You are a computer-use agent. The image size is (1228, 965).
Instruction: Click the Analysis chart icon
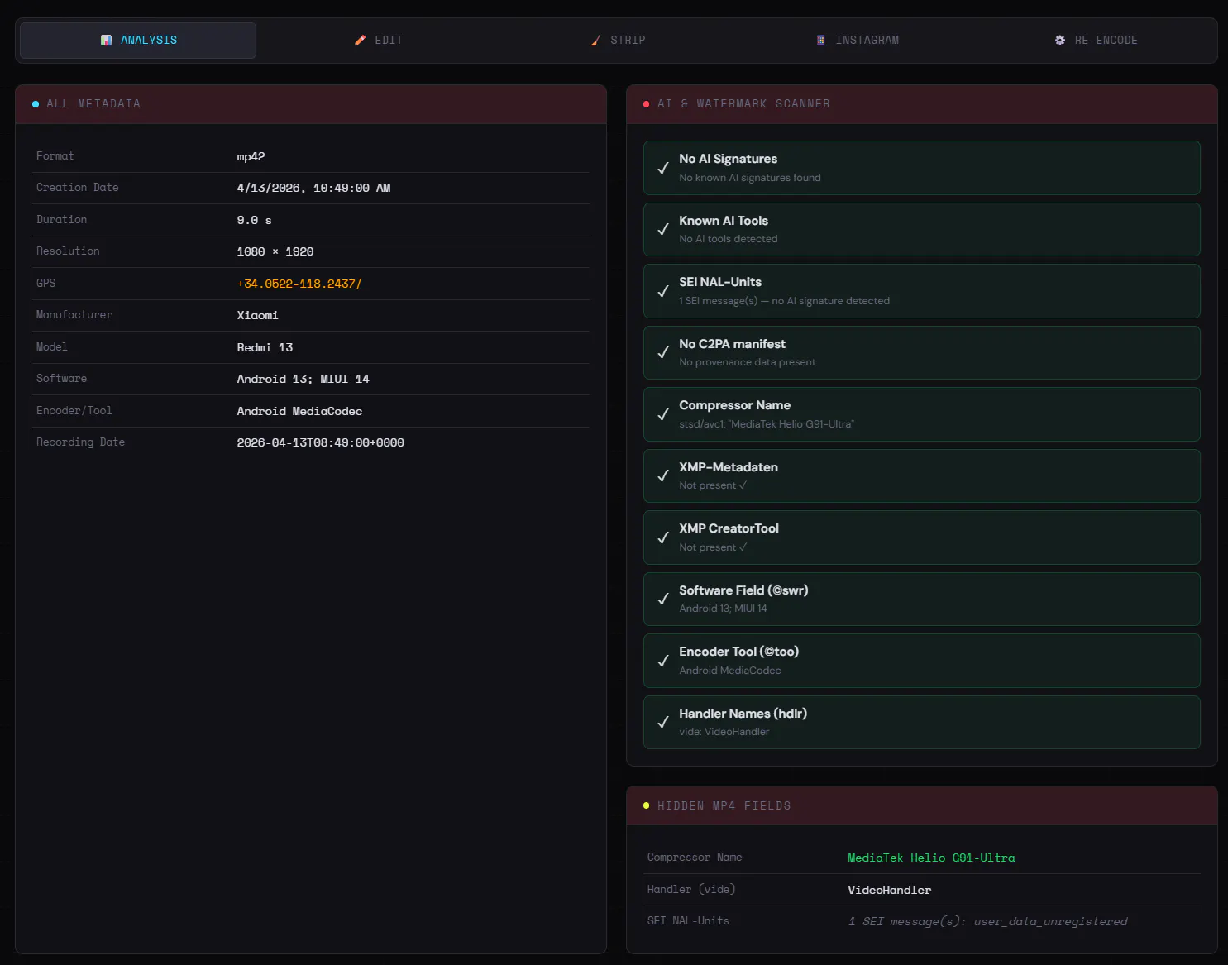click(x=106, y=41)
